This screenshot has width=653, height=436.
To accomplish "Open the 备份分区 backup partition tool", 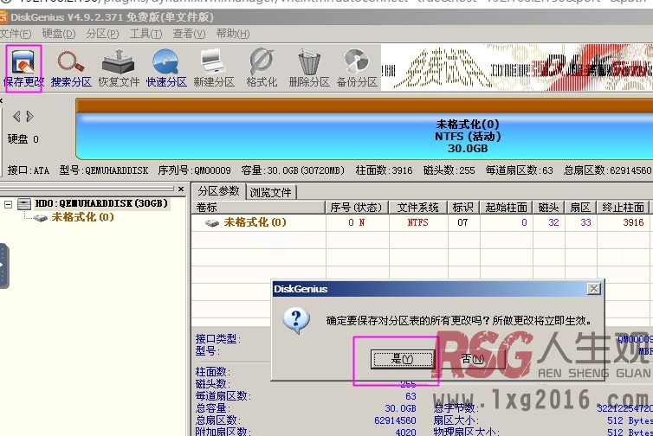I will pyautogui.click(x=357, y=68).
